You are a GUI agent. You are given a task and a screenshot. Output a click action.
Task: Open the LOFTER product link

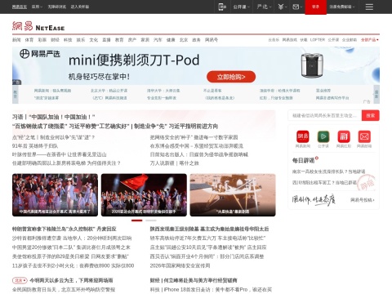click(x=318, y=40)
